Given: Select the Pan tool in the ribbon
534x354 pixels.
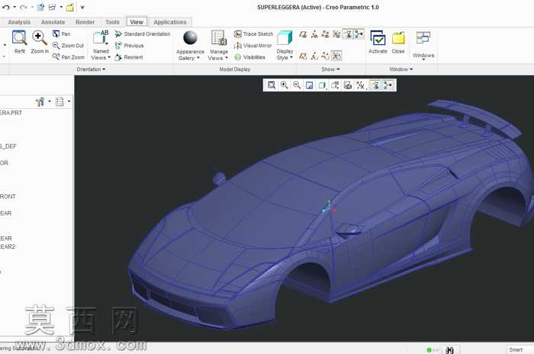Looking at the screenshot, I should pos(61,34).
